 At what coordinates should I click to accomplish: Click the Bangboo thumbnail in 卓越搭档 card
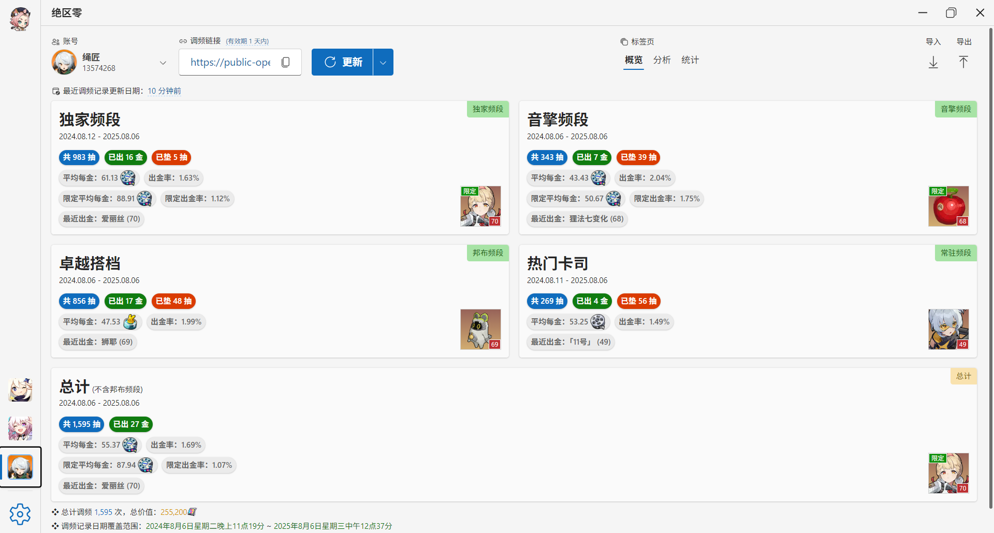coord(480,329)
